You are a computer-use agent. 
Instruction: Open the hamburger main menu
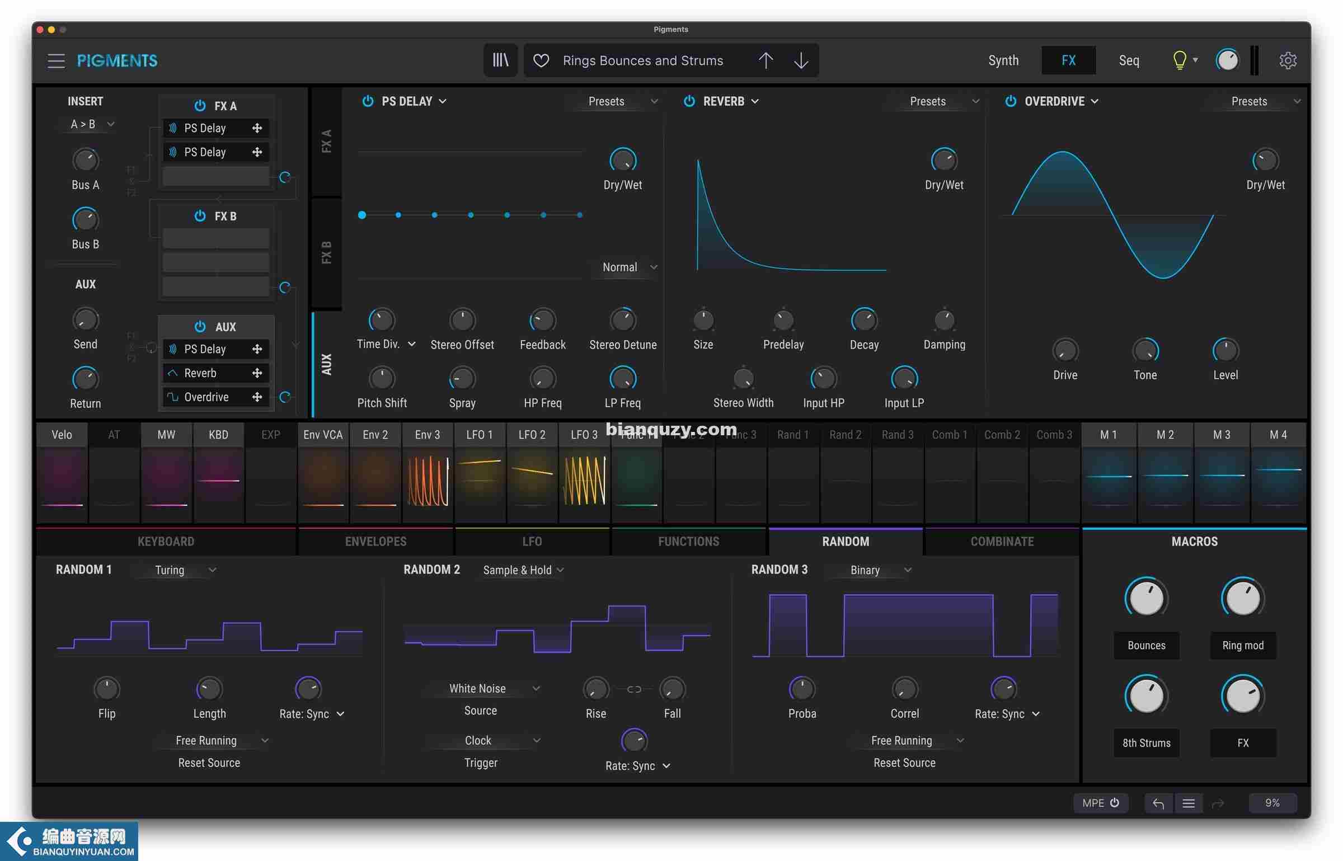click(56, 60)
